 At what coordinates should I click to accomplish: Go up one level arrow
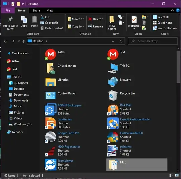tap(24, 41)
